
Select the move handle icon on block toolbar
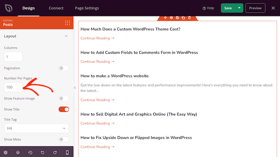pyautogui.click(x=165, y=18)
